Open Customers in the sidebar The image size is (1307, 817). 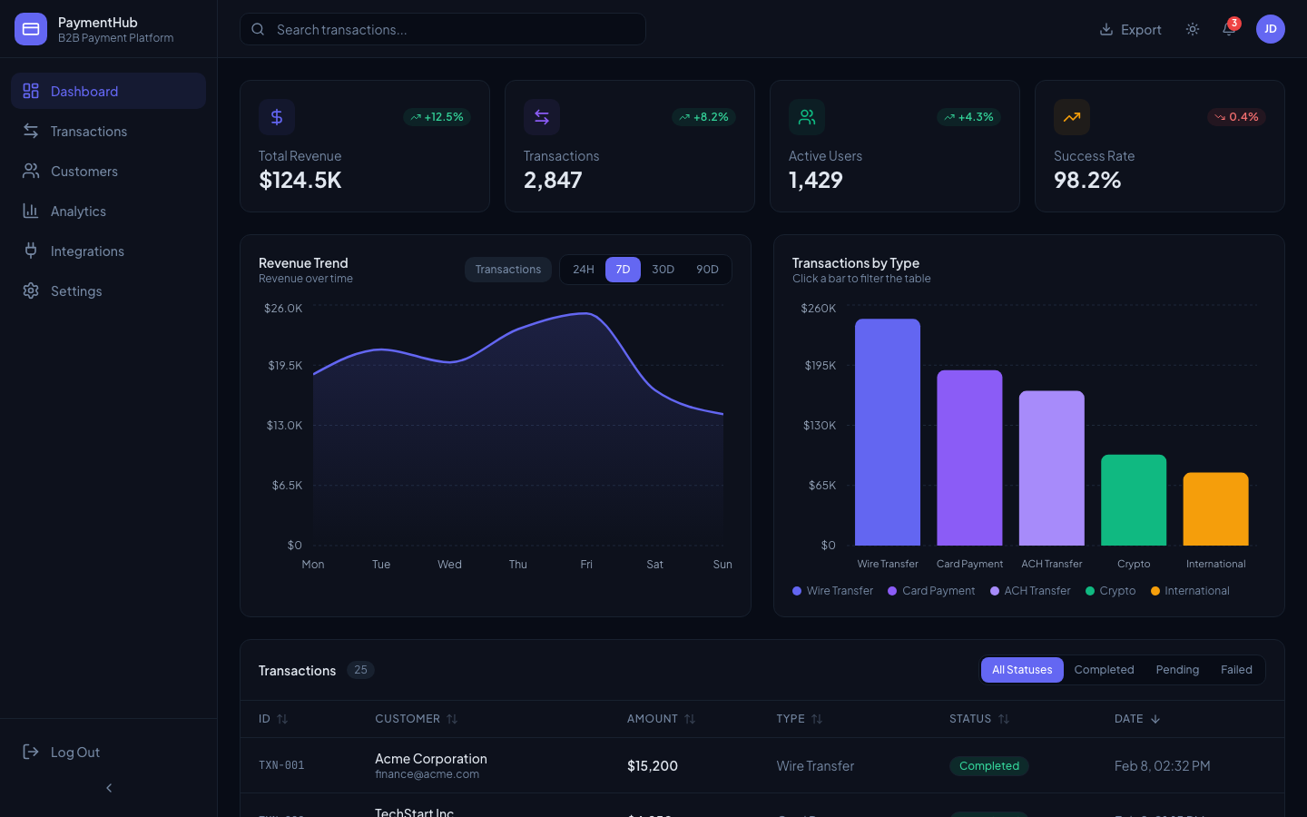click(109, 171)
